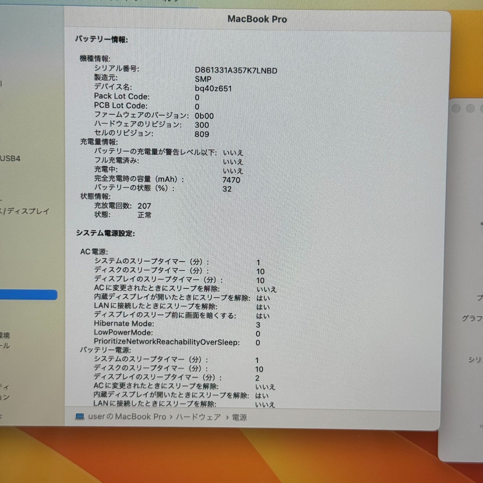The width and height of the screenshot is (483, 483).
Task: Open the USB4 item in the sidebar
Action: [10, 158]
